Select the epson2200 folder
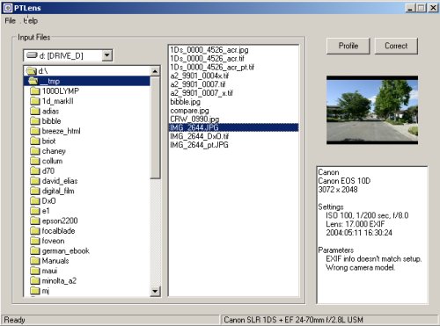Image resolution: width=440 pixels, height=326 pixels. click(x=54, y=221)
